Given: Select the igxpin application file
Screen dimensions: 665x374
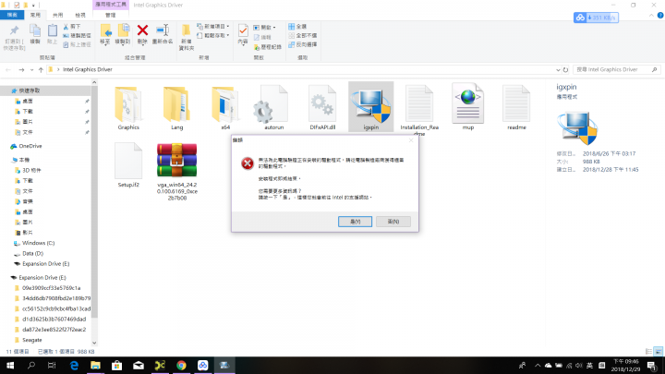Looking at the screenshot, I should [371, 107].
